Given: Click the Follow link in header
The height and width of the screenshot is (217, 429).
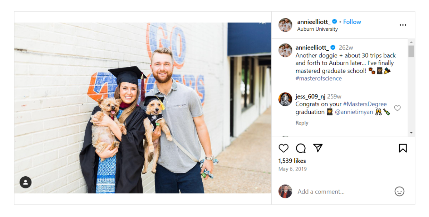Looking at the screenshot, I should [x=352, y=22].
